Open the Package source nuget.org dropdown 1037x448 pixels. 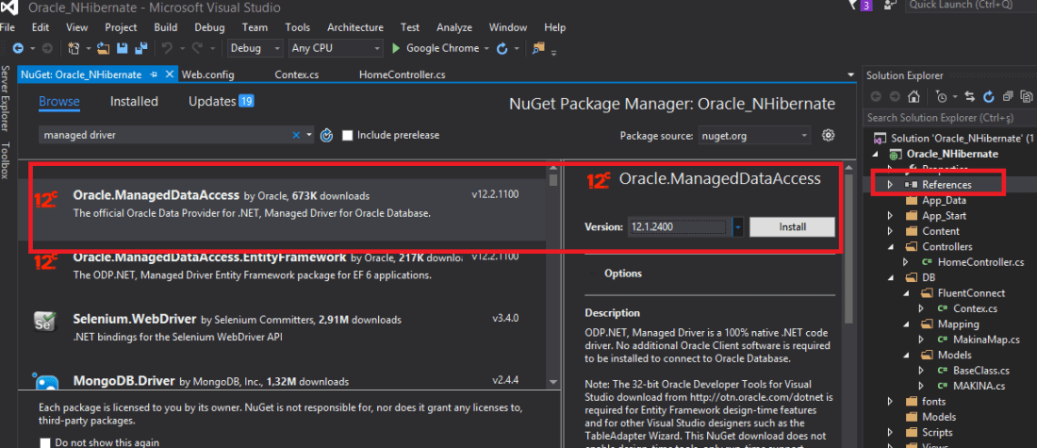click(754, 136)
